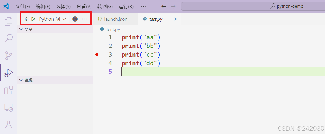Open the Python debug configuration dropdown
This screenshot has width=325, height=134.
(53, 19)
